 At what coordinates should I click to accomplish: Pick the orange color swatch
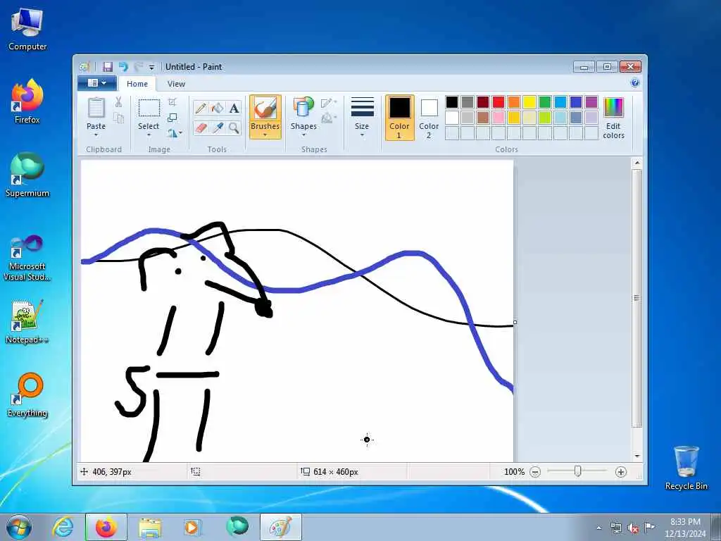coord(513,102)
